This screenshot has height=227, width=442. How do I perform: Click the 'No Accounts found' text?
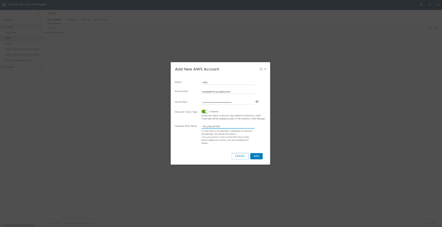(x=55, y=32)
